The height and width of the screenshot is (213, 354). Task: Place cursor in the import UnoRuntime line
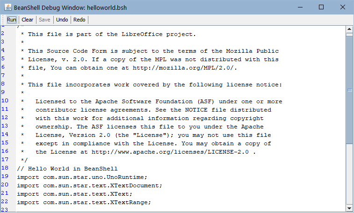pyautogui.click(x=82, y=177)
